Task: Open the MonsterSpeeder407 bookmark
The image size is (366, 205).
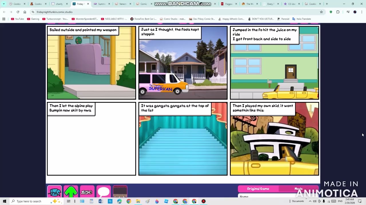Action: [x=85, y=19]
